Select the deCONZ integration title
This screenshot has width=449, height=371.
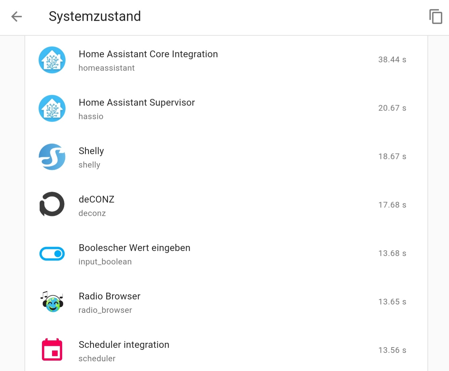coord(96,199)
